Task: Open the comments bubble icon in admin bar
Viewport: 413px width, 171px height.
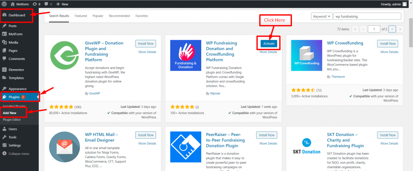Action: pos(46,4)
